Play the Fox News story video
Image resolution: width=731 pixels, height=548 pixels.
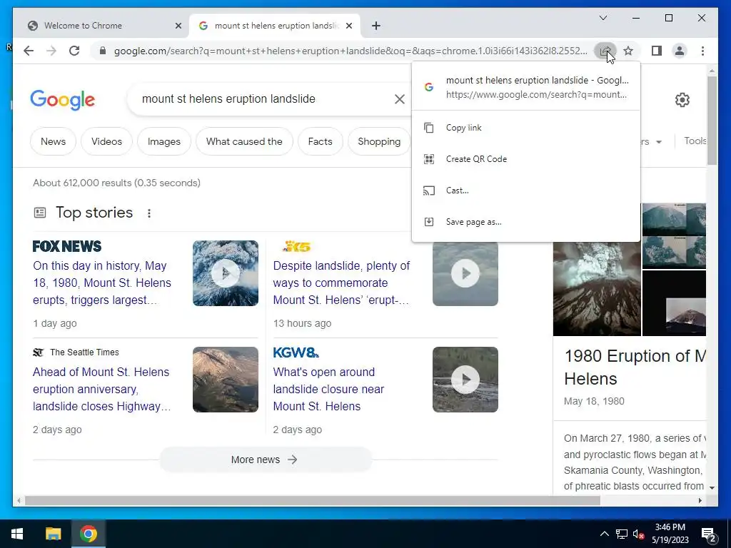pos(225,273)
